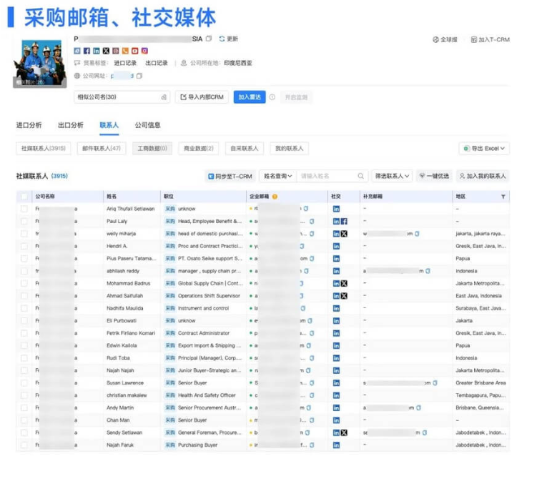Copy abhilash reddy's supplementary email
Screen dimensions: 542x479
[x=428, y=271]
